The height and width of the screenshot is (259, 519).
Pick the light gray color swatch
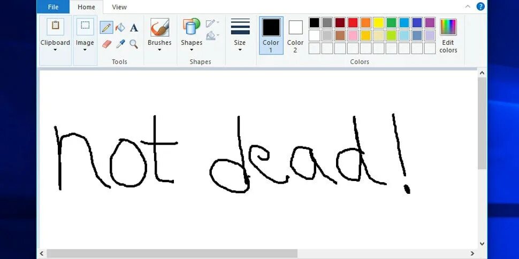click(x=327, y=35)
